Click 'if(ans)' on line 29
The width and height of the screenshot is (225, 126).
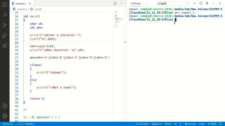coord(36,65)
